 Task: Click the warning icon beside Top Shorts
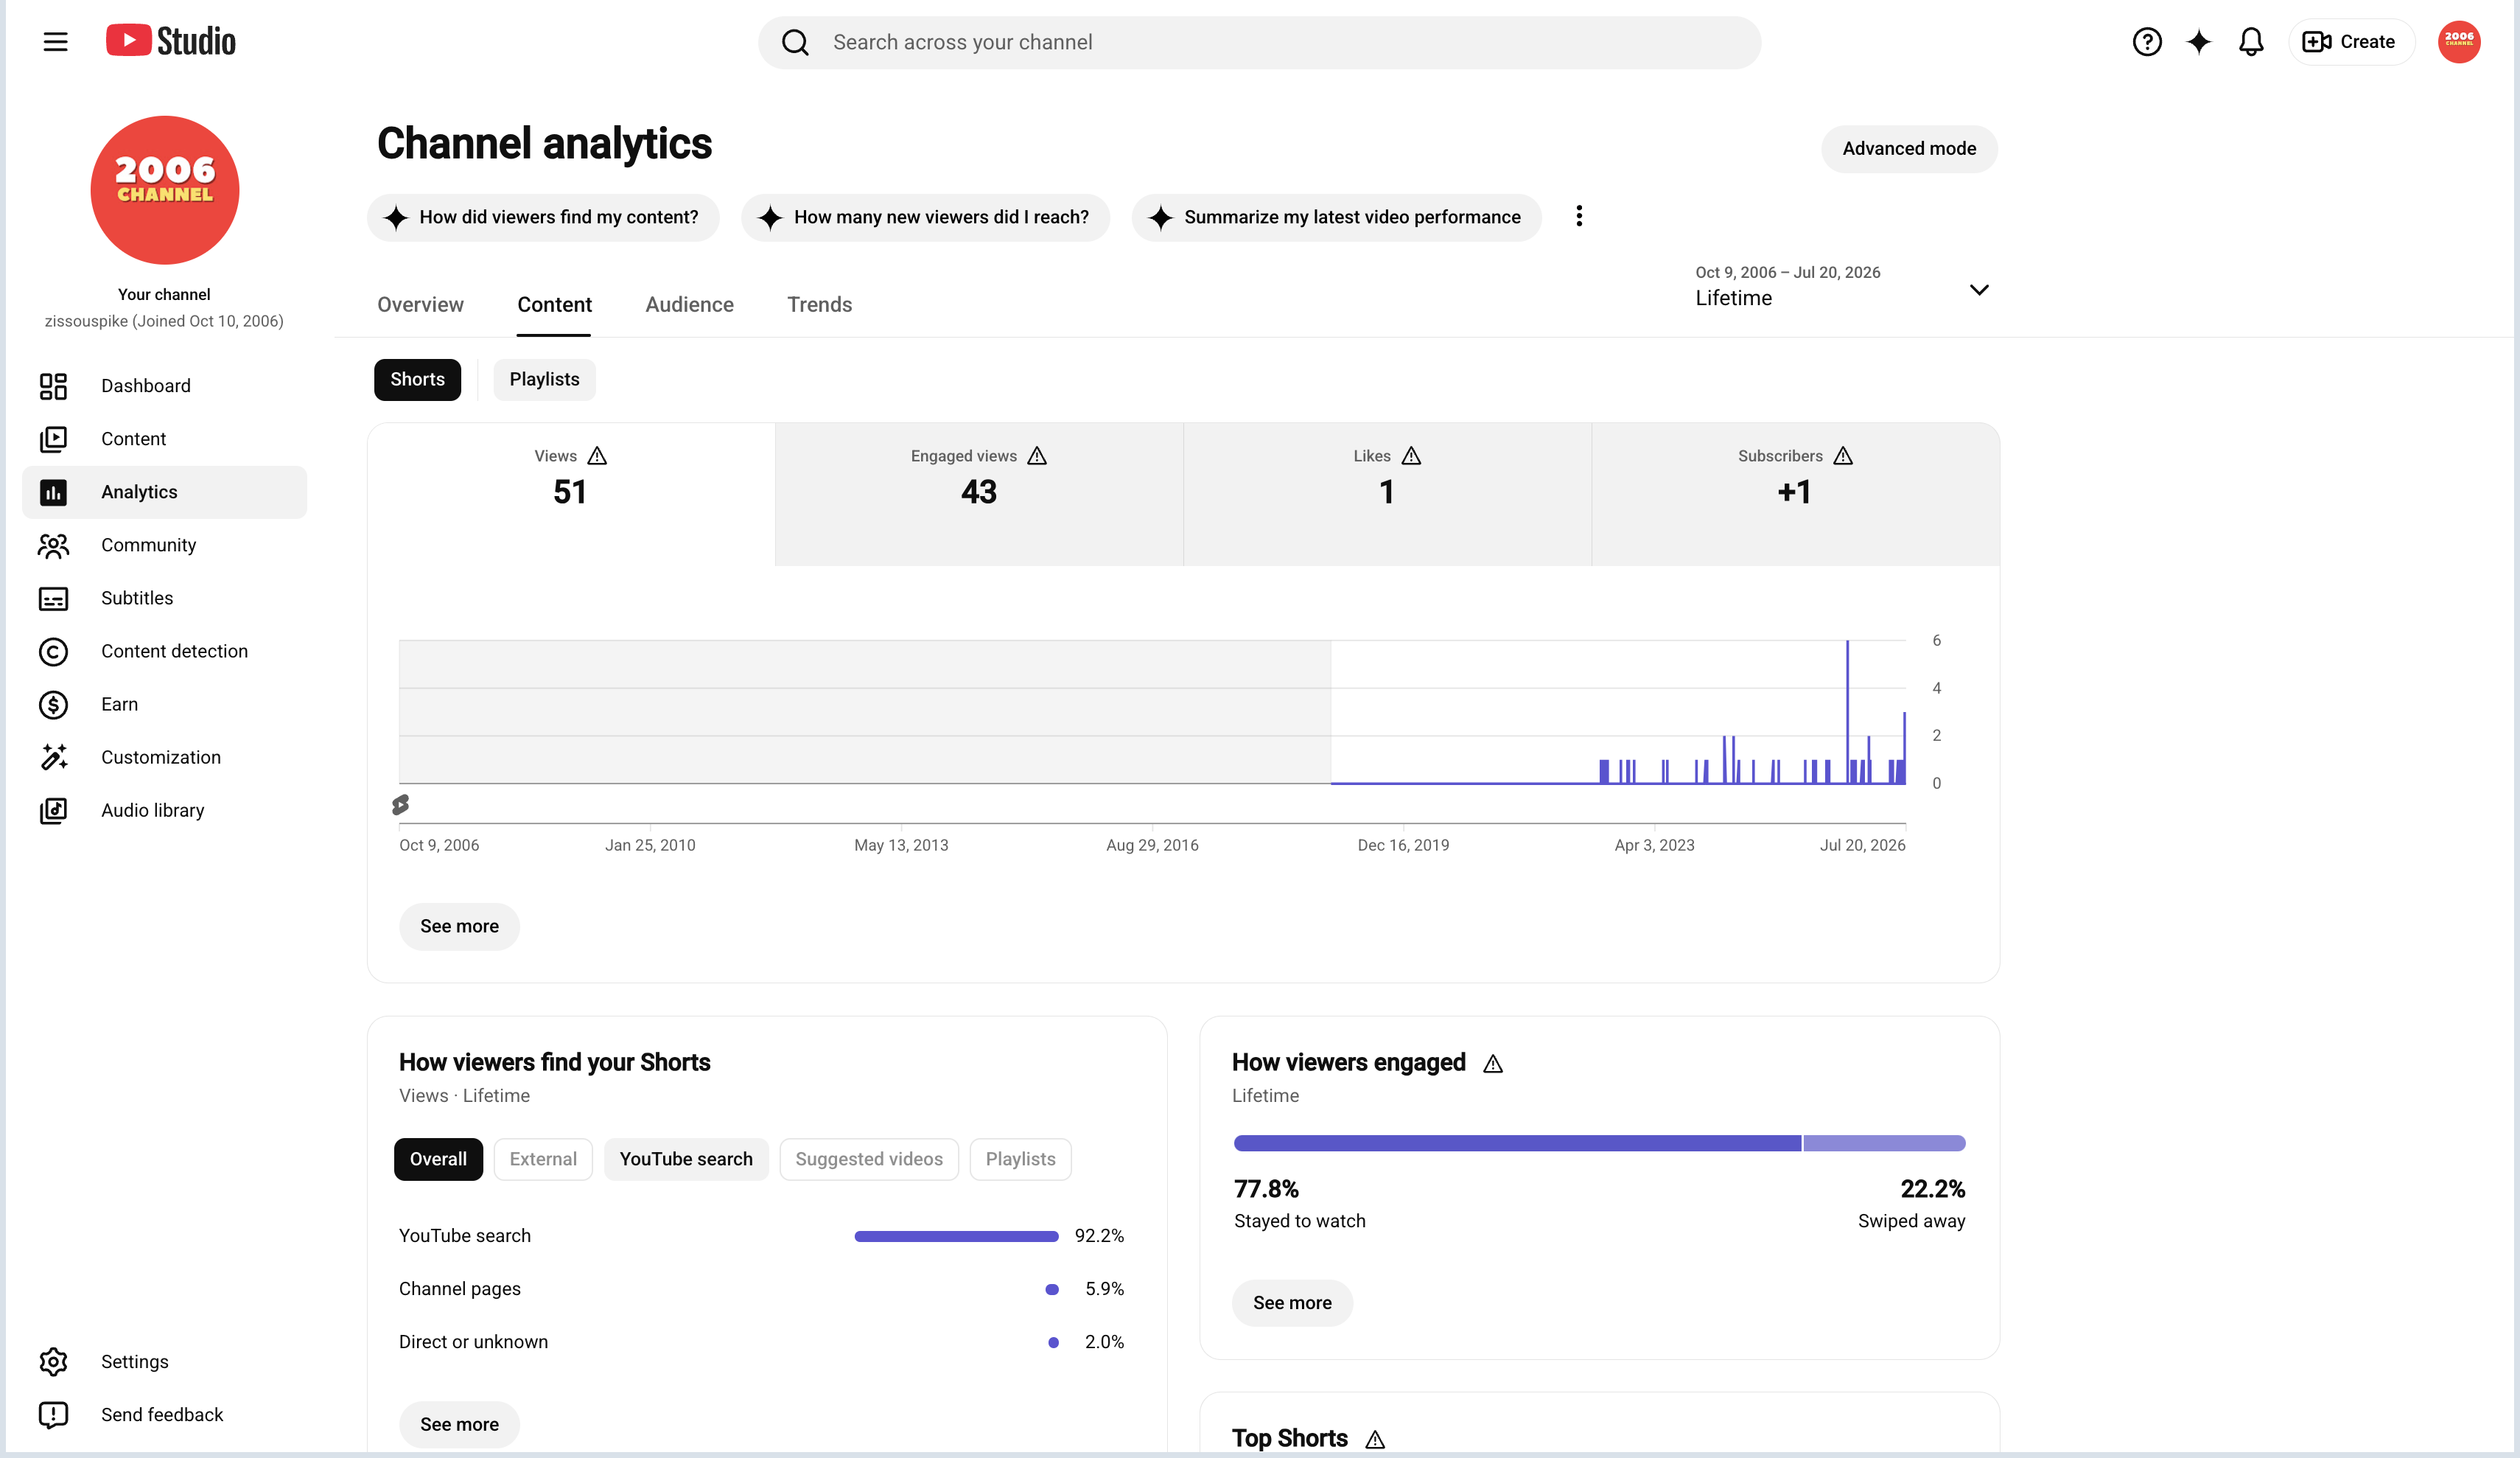1375,1440
